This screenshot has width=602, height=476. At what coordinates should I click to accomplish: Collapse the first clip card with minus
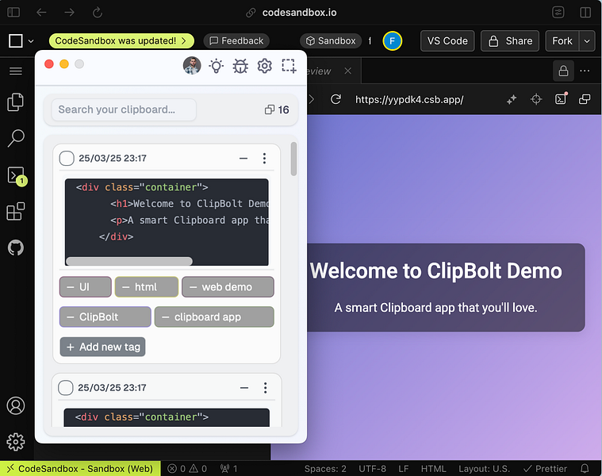pos(243,158)
